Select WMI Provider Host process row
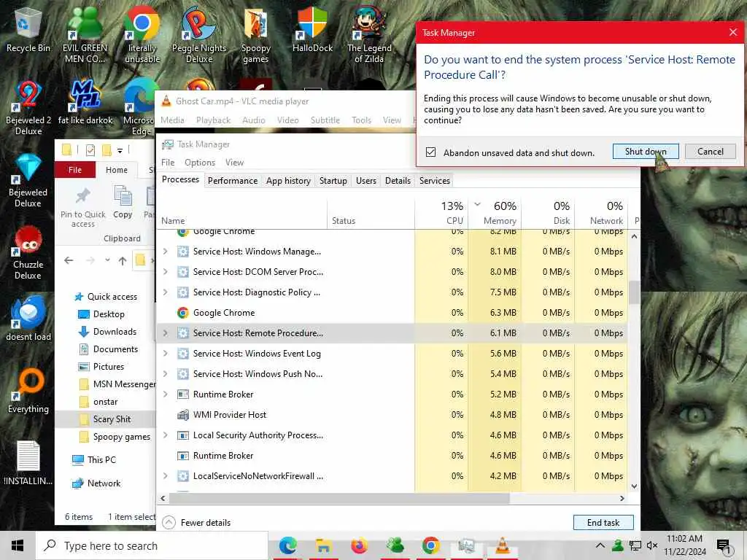This screenshot has width=747, height=560. click(x=392, y=415)
